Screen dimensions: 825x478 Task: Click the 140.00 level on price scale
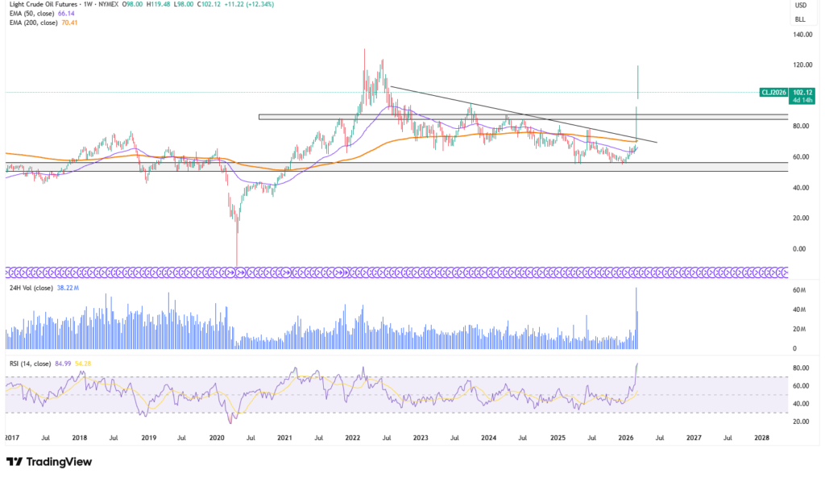[801, 35]
